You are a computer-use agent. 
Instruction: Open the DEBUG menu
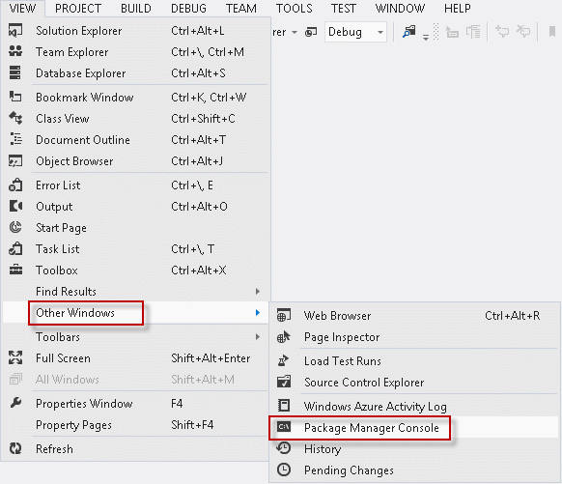point(188,8)
